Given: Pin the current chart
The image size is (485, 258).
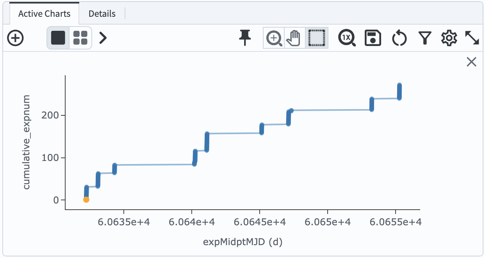Looking at the screenshot, I should [245, 38].
